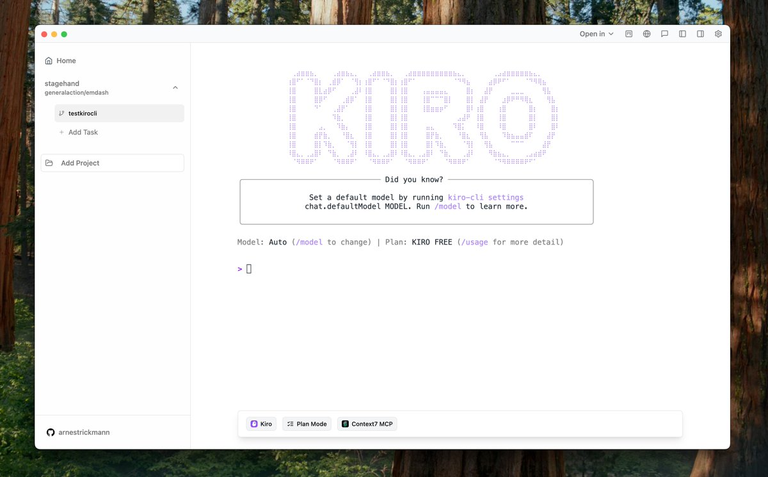This screenshot has height=477, width=768.
Task: Click the branch icon beside testkirocli
Action: [62, 113]
